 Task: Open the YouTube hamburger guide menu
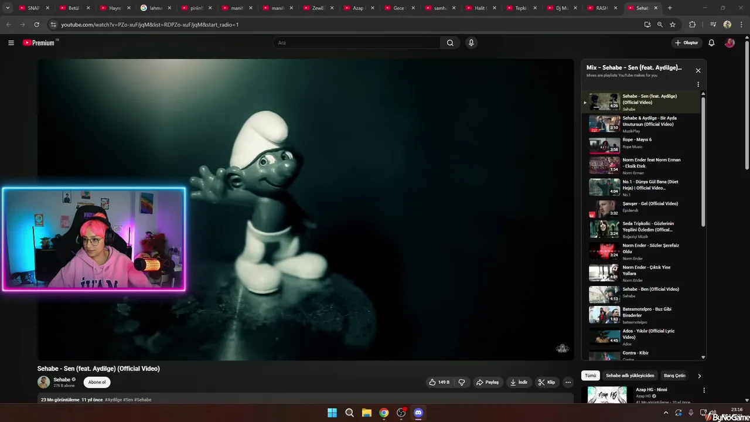(11, 43)
